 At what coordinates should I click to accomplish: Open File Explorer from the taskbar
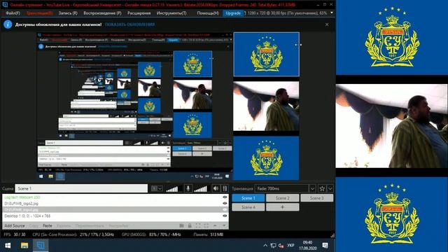(24, 246)
